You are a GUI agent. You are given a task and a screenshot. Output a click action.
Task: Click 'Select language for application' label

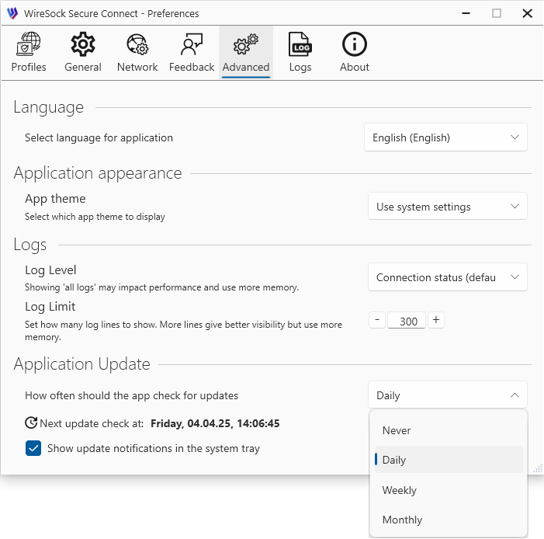[99, 138]
